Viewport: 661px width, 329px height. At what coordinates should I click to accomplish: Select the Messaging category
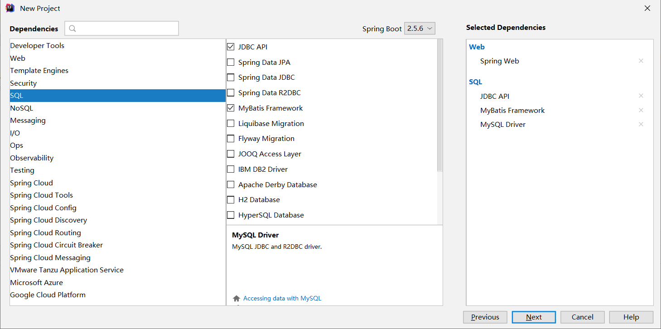pyautogui.click(x=118, y=121)
